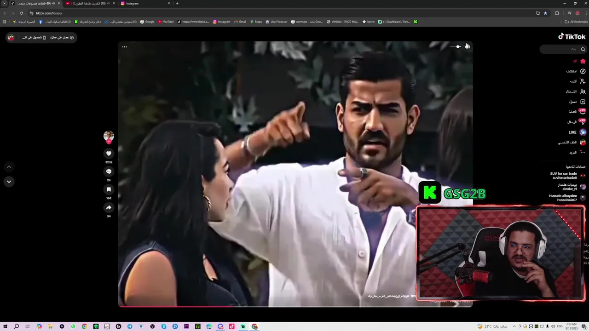Switch to the YouTube (78) browser tab

click(x=90, y=3)
